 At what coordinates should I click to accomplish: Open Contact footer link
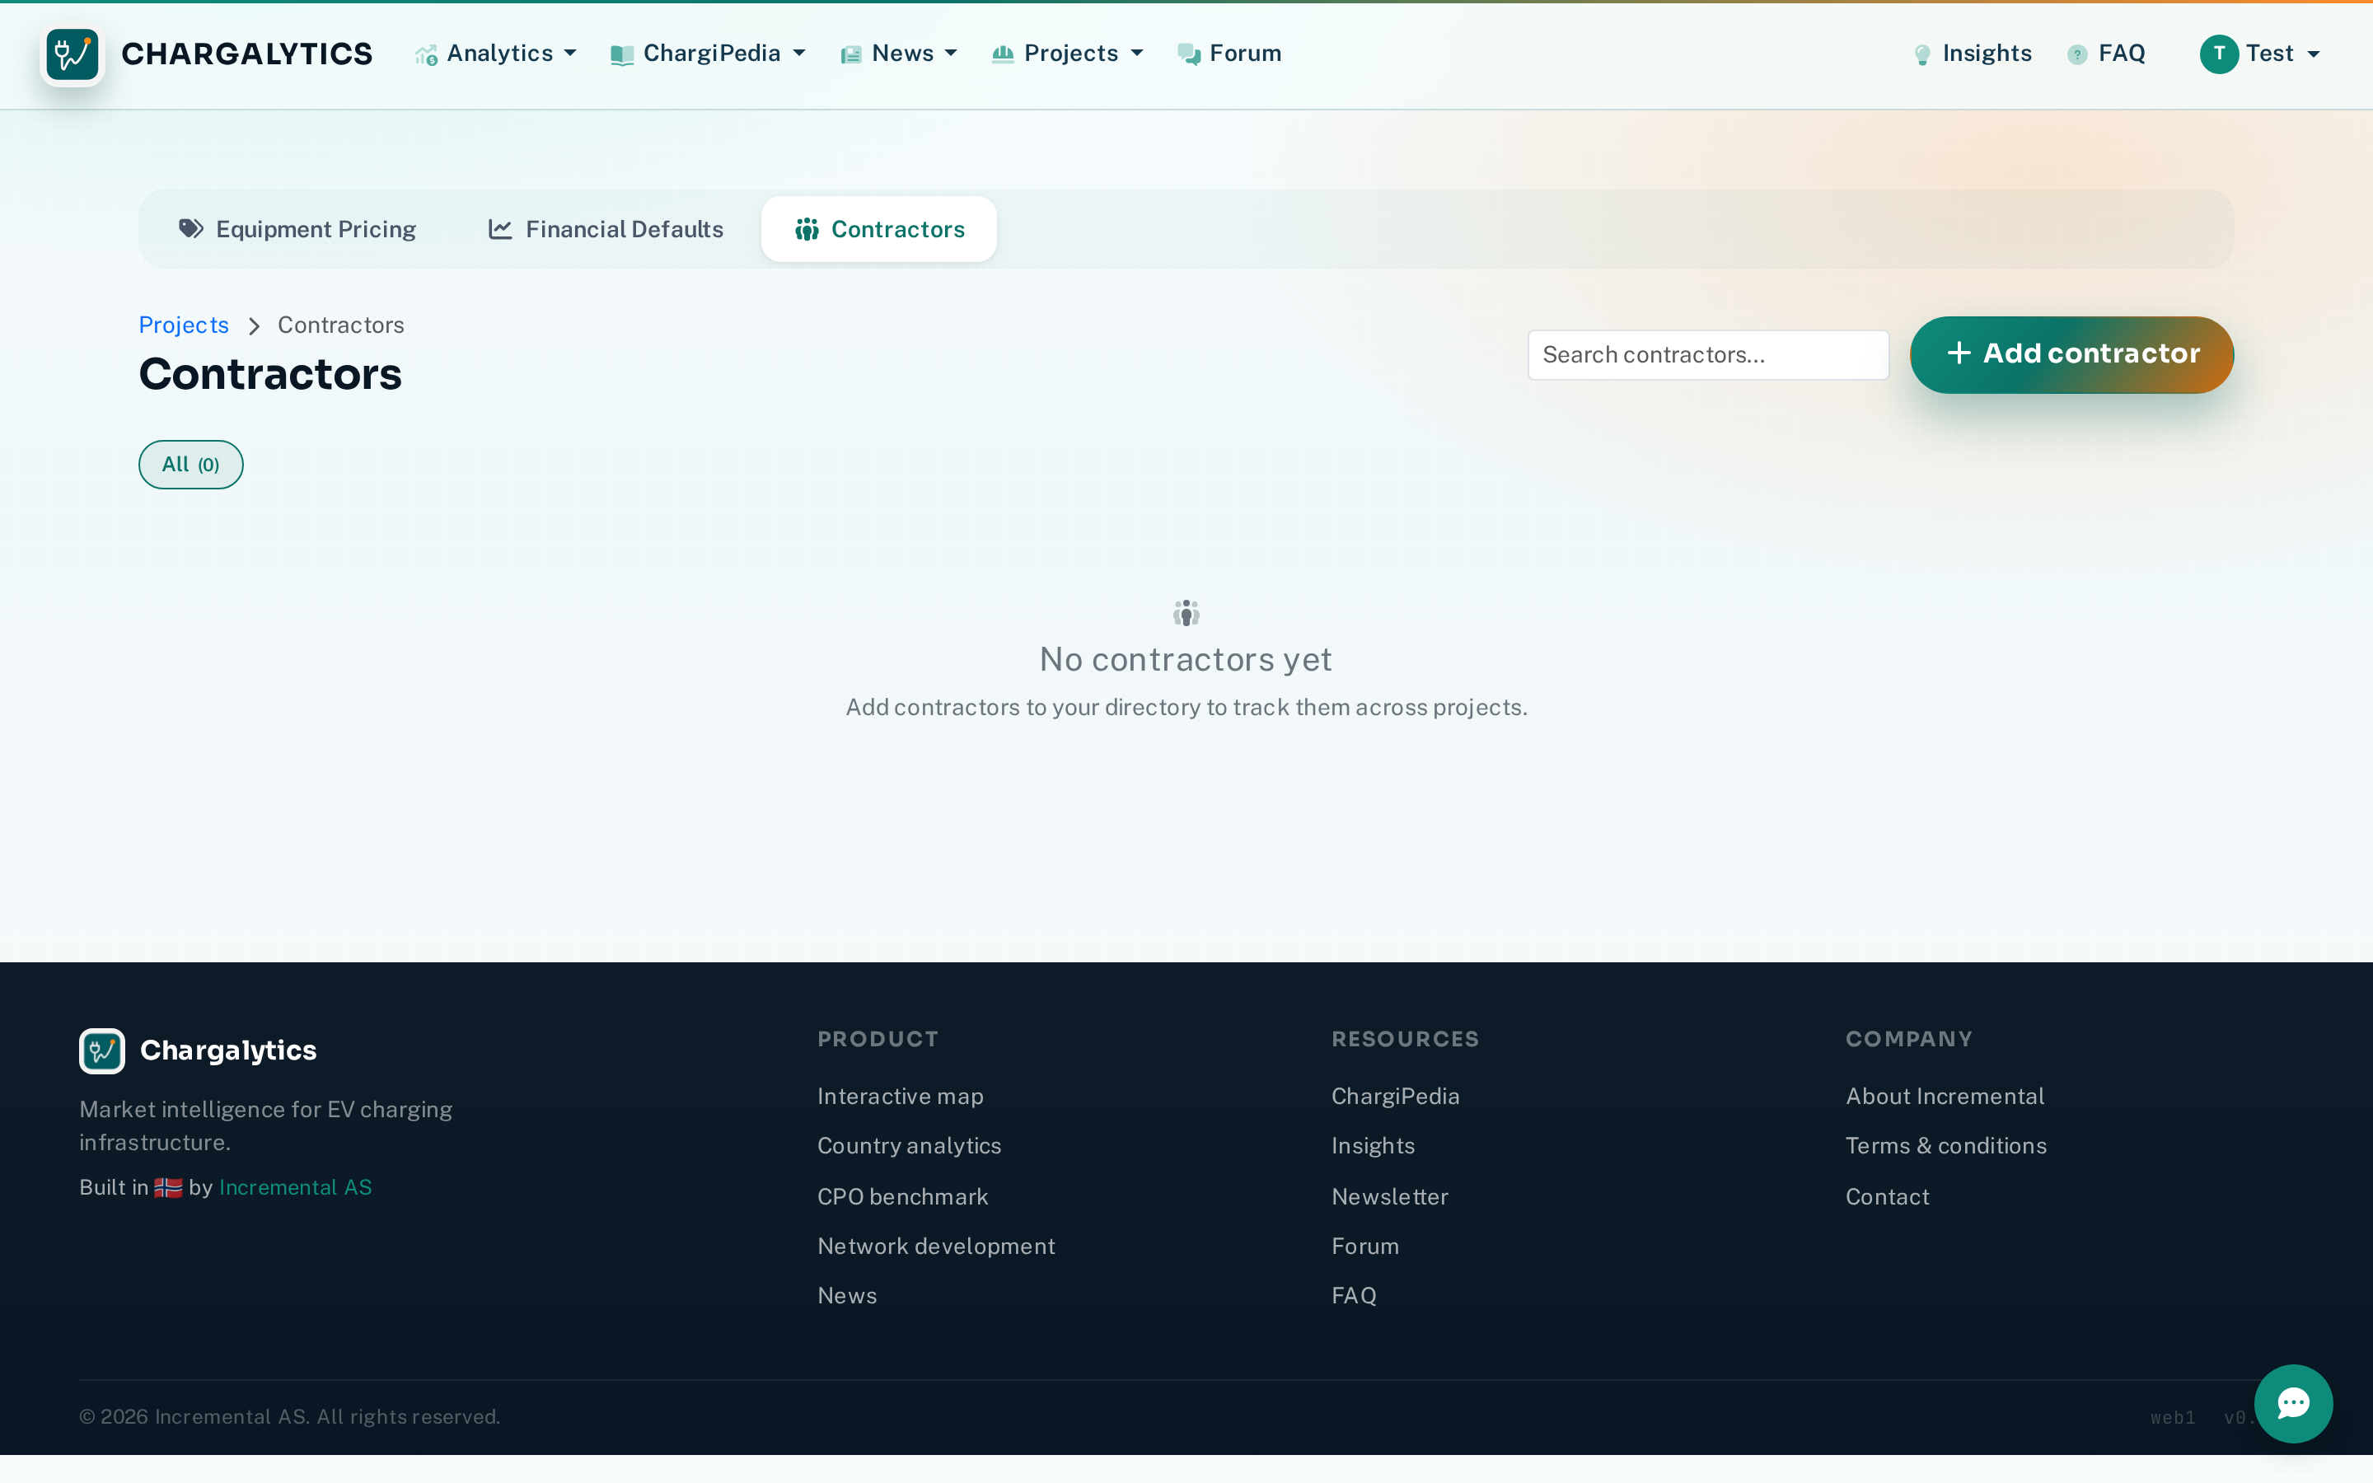click(1887, 1196)
